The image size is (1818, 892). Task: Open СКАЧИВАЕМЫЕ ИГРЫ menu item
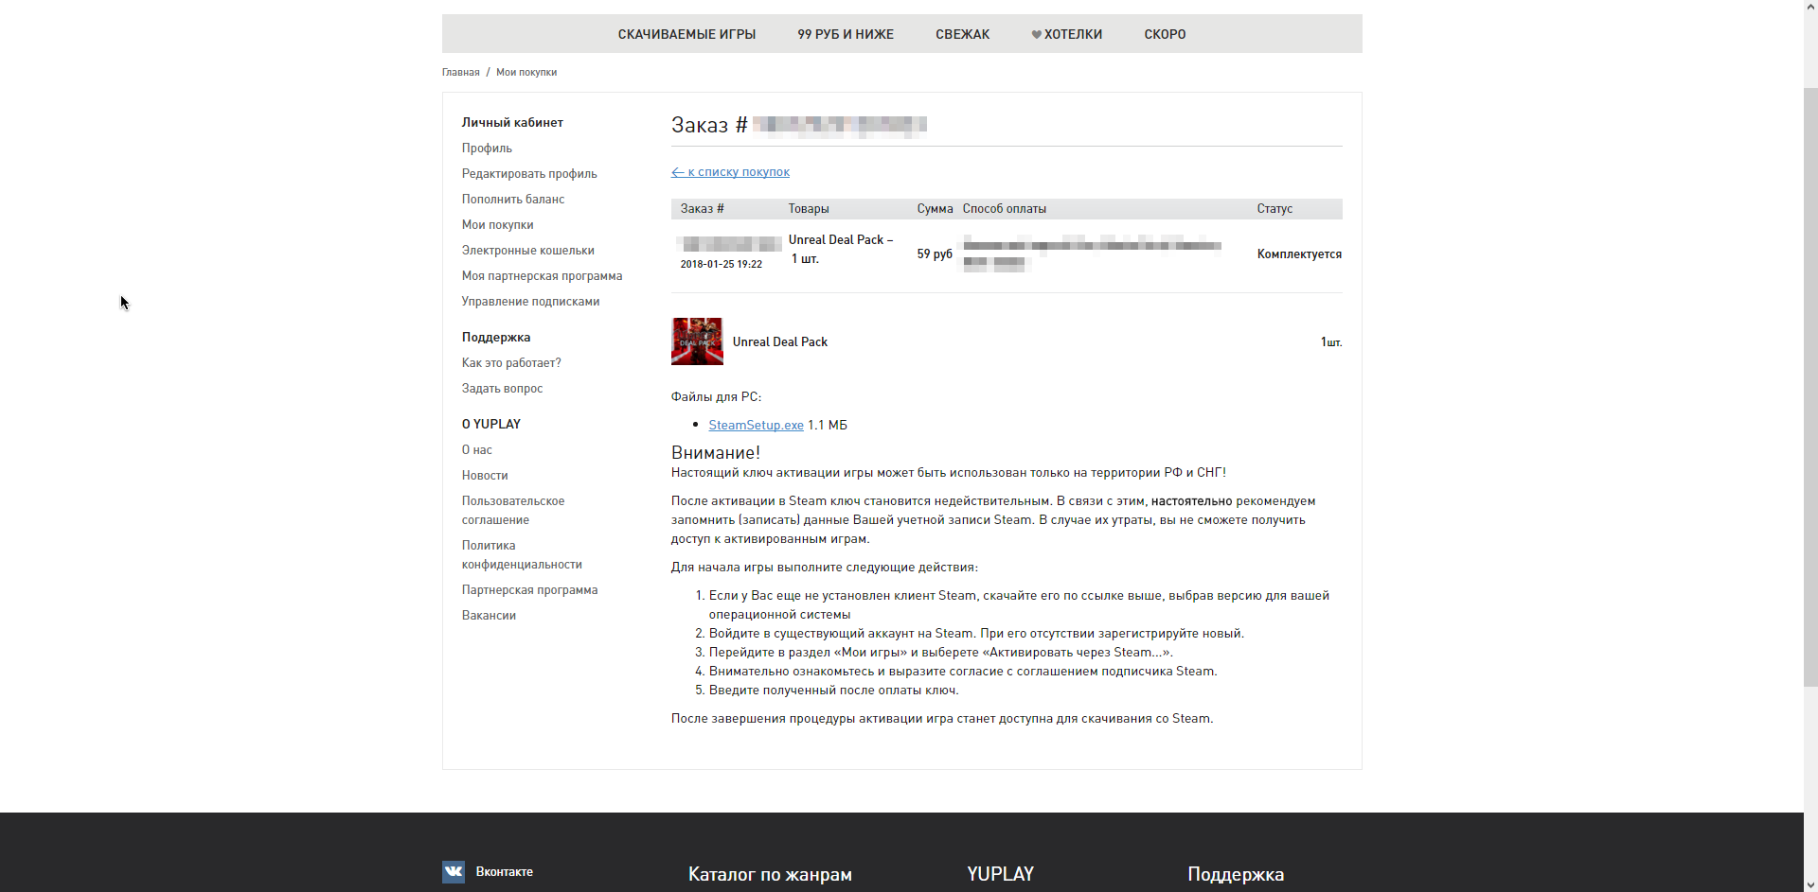[x=686, y=34]
